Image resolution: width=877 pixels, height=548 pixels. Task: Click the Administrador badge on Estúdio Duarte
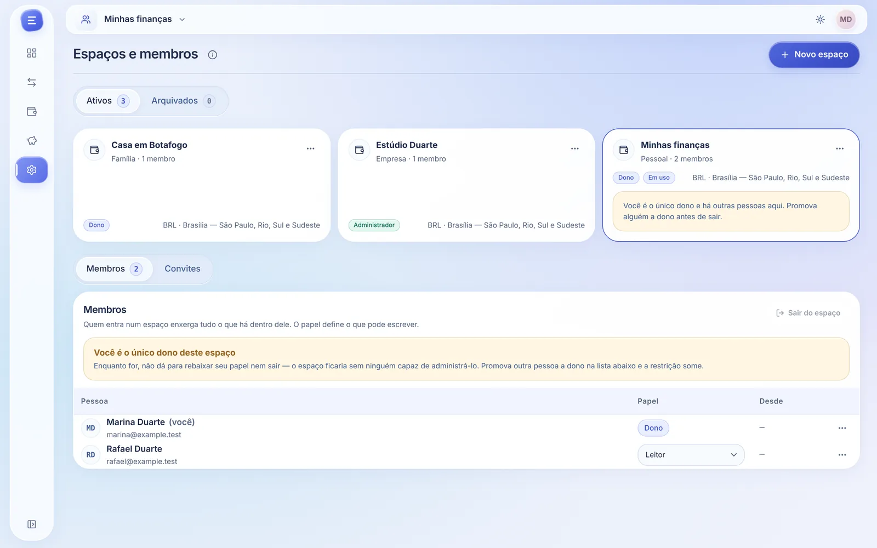(374, 225)
